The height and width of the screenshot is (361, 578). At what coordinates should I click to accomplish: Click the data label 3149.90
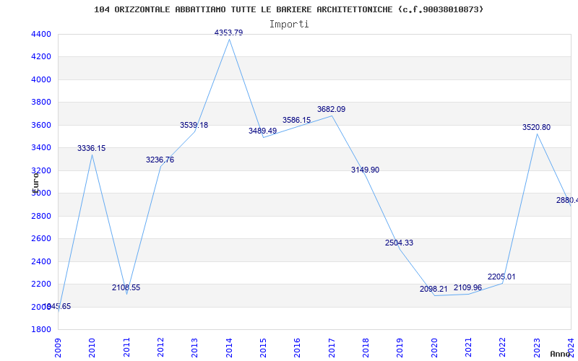(366, 170)
